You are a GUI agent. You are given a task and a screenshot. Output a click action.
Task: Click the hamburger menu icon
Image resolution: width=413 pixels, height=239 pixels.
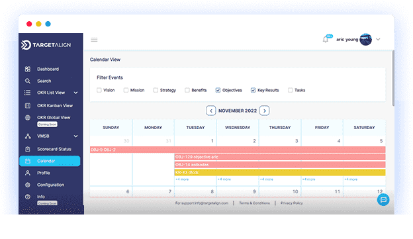(94, 40)
